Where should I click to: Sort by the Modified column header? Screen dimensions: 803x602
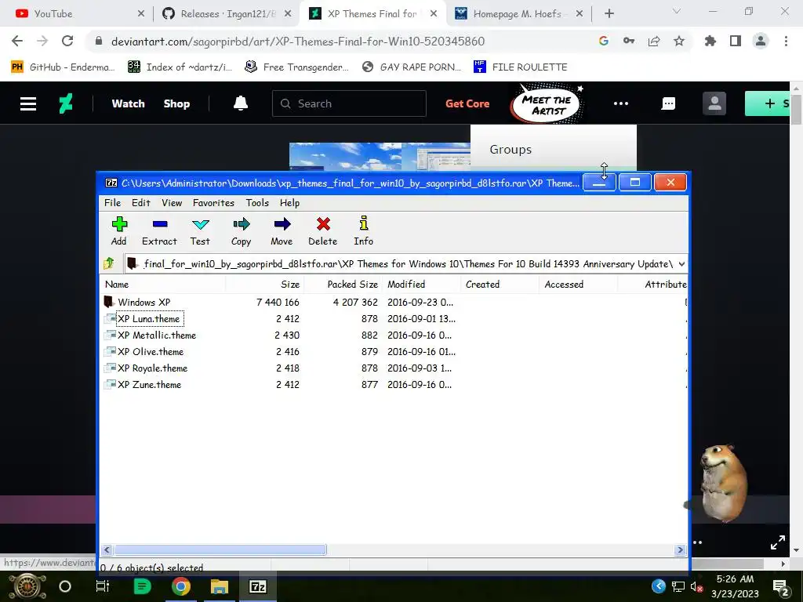click(x=421, y=284)
